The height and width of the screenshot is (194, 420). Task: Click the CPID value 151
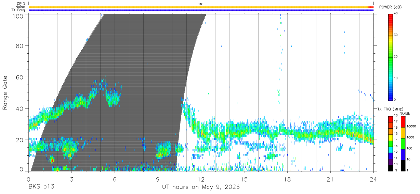click(201, 4)
